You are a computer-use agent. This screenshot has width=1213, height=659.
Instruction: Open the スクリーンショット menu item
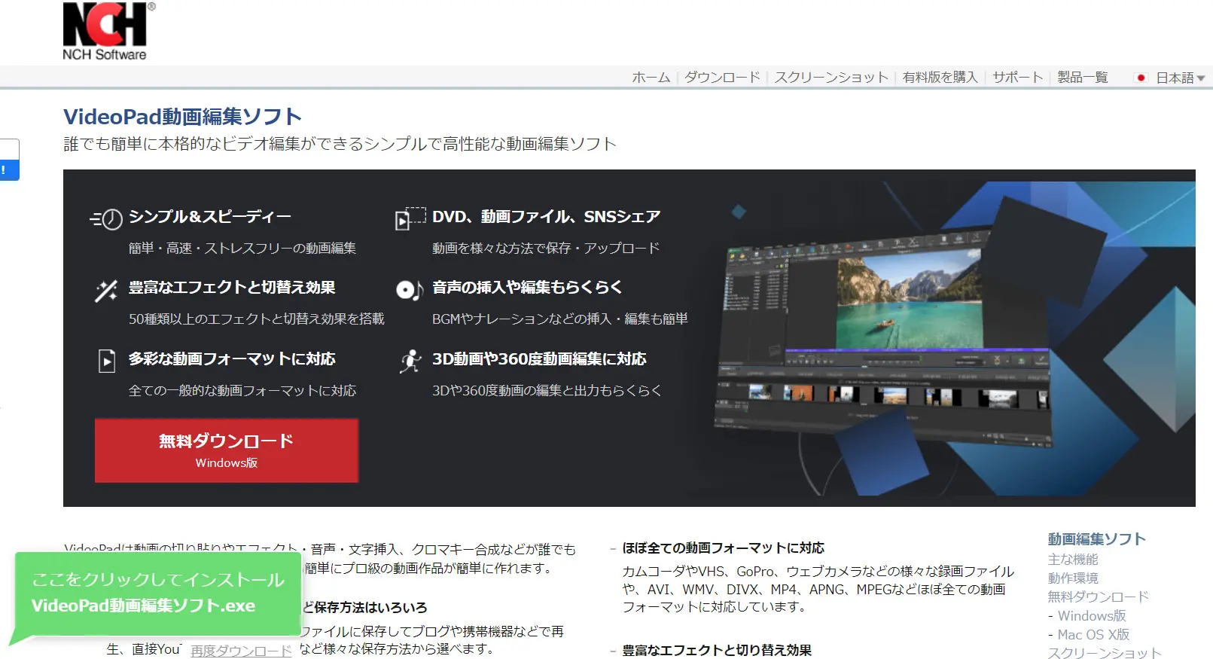831,78
